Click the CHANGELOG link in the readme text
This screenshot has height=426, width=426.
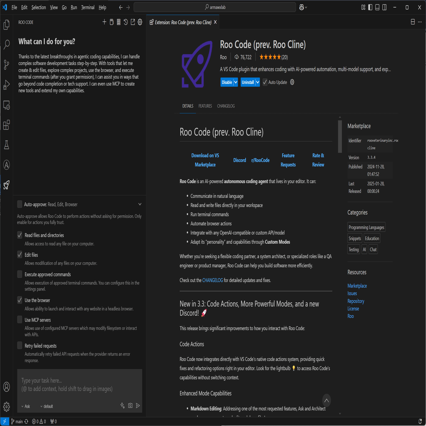click(213, 280)
